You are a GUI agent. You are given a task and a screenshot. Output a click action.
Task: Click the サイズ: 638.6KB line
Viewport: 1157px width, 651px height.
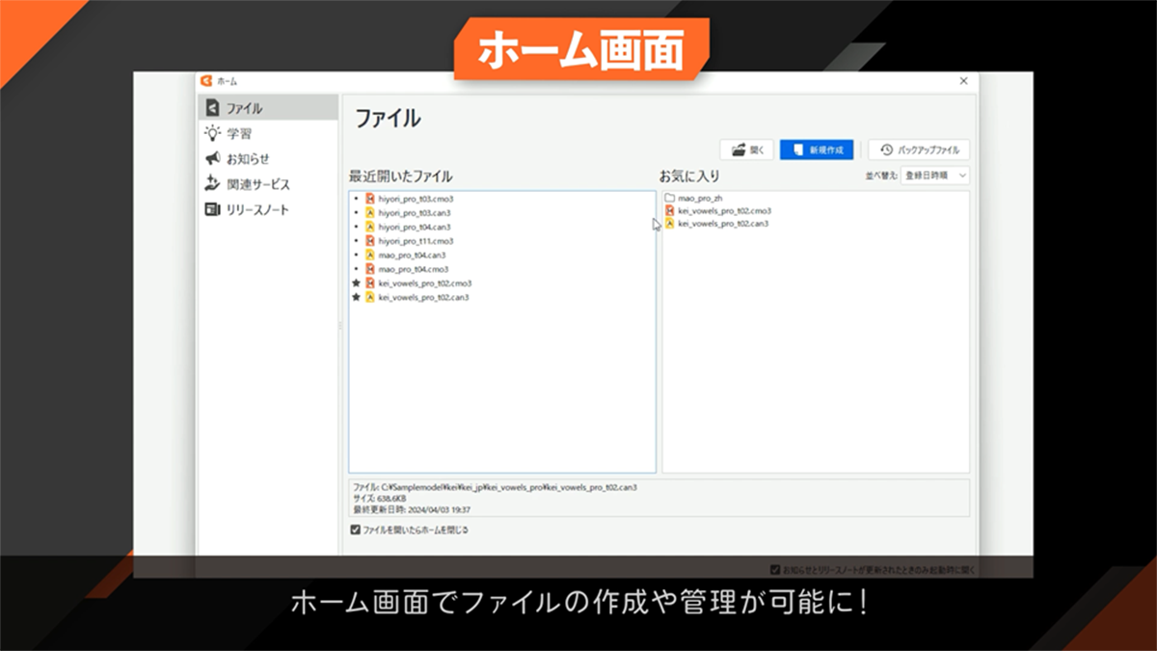pyautogui.click(x=381, y=498)
